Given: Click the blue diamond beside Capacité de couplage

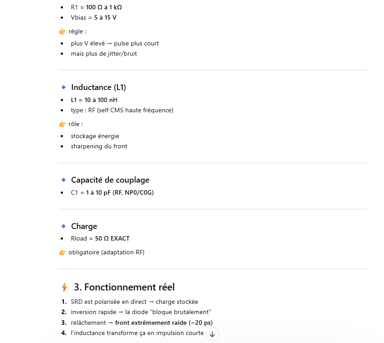Looking at the screenshot, I should point(63,180).
